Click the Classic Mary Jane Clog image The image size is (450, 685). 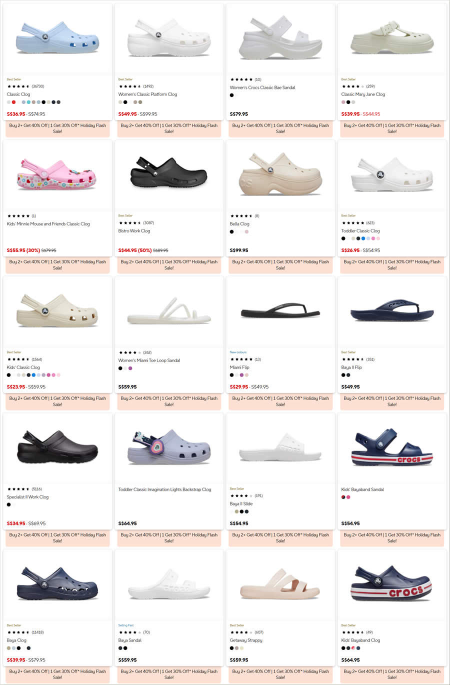(x=391, y=38)
